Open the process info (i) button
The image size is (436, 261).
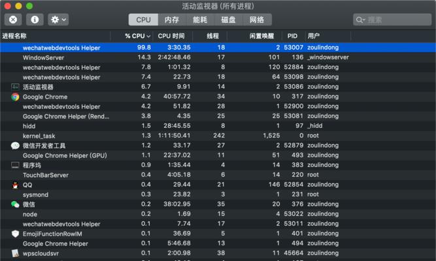click(35, 20)
